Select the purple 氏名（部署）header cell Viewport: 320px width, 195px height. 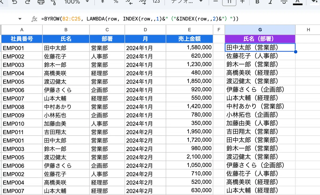260,39
